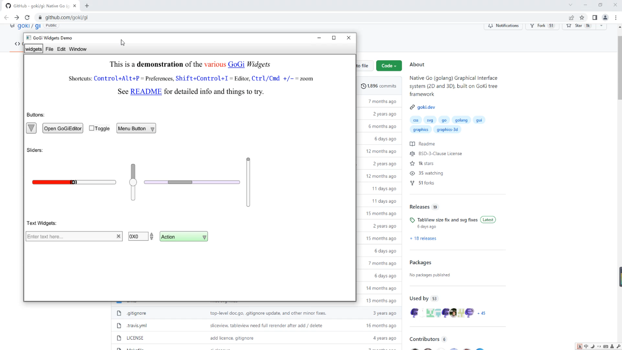Viewport: 622px width, 350px height.
Task: Open the Used by + 45 link
Action: click(x=481, y=313)
